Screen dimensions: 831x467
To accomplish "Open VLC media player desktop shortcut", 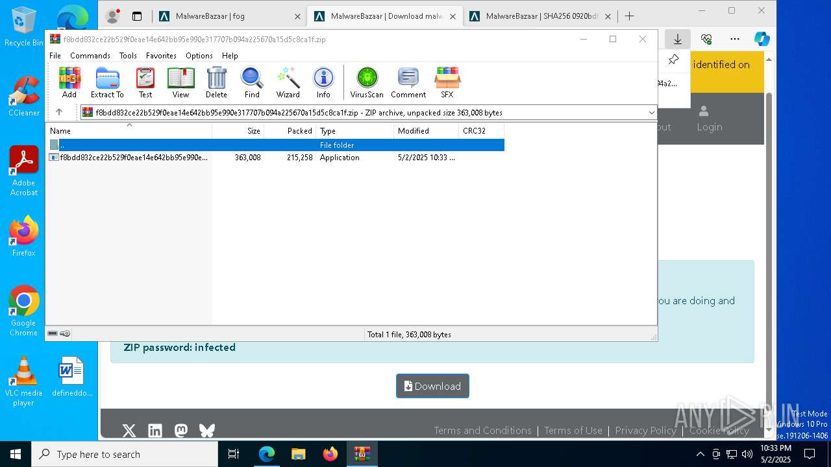I will tap(24, 381).
